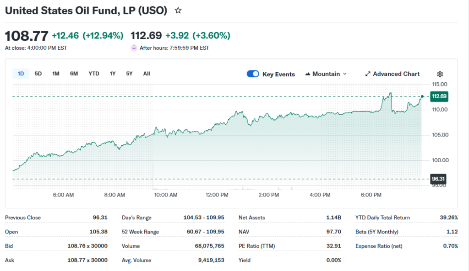Switch to the 5Y time range
Image resolution: width=469 pixels, height=271 pixels.
point(130,74)
